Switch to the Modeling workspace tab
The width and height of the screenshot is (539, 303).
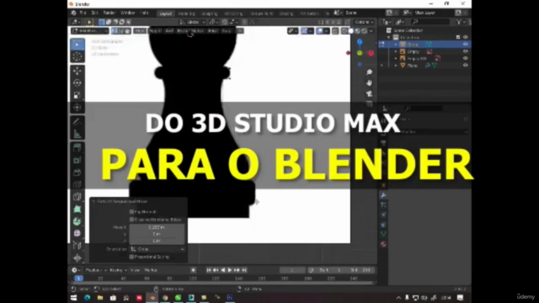tap(187, 13)
